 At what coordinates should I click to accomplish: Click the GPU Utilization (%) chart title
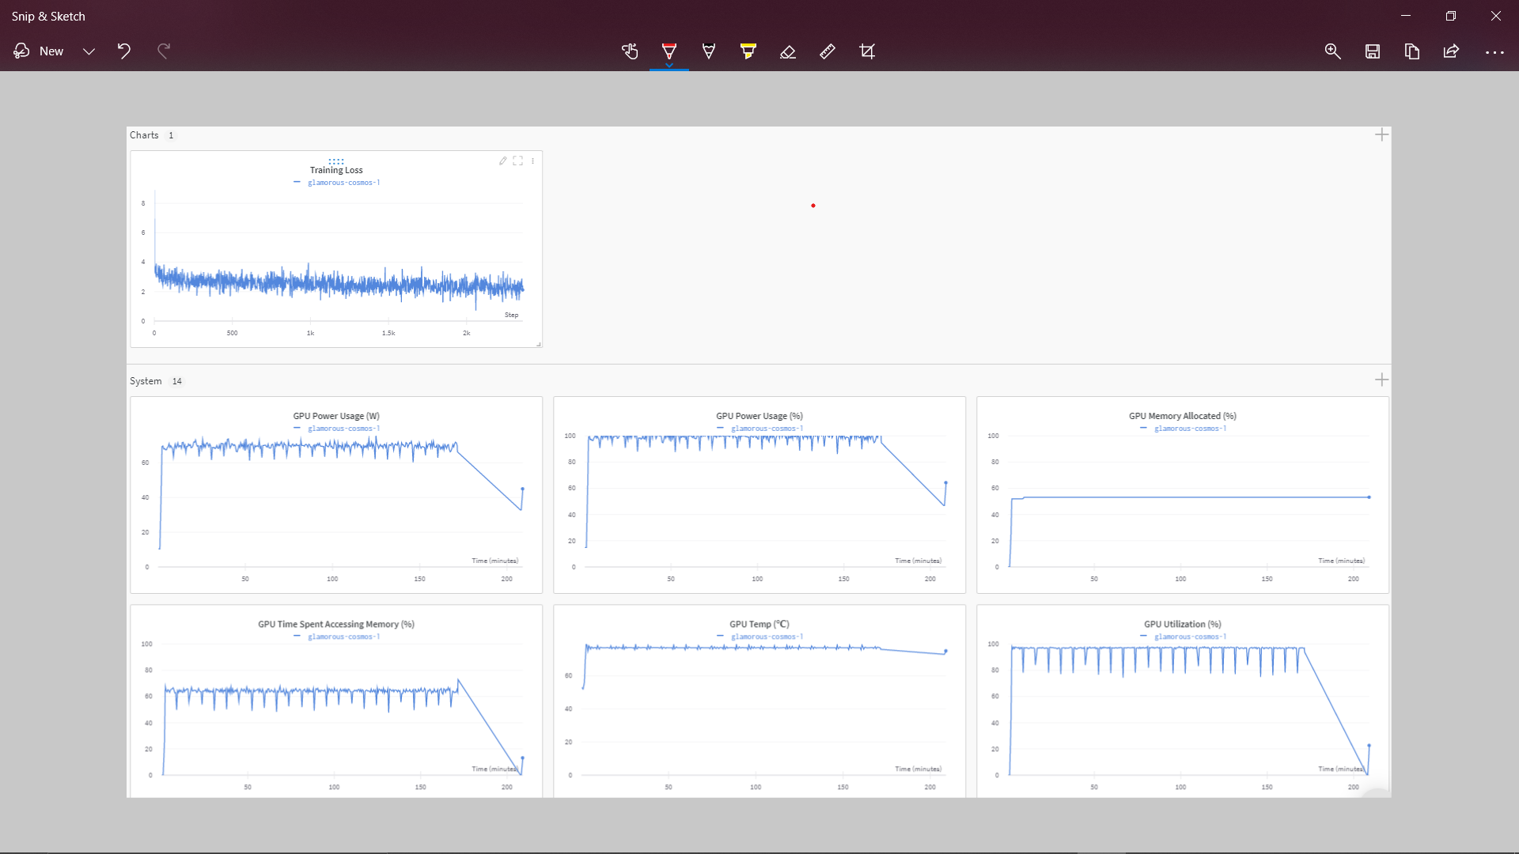1183,624
